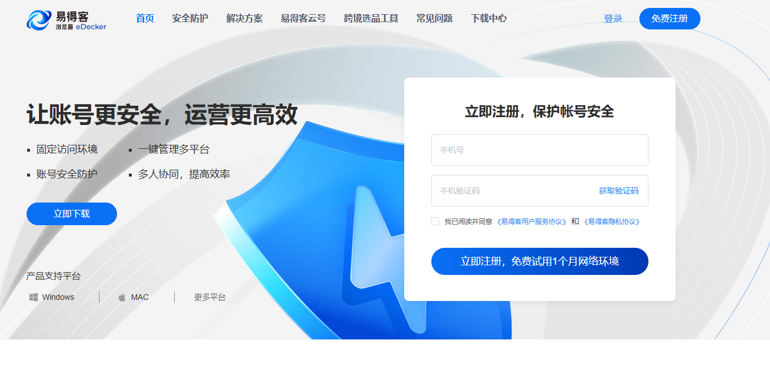Submit with 立即注册，免费试用1个月网络环境 button
Image resolution: width=770 pixels, height=370 pixels.
click(540, 261)
